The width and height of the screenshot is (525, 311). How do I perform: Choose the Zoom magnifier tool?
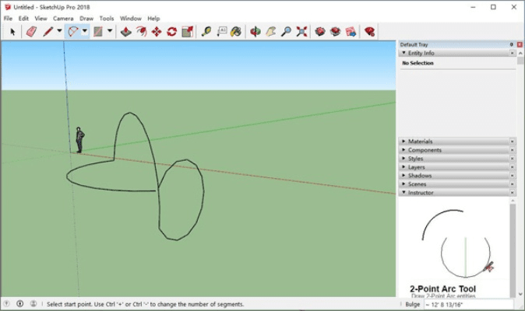click(x=286, y=32)
